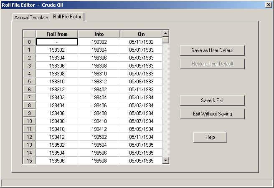The image size is (274, 188).
Task: Select Into 198304 in row 1
Action: [99, 50]
